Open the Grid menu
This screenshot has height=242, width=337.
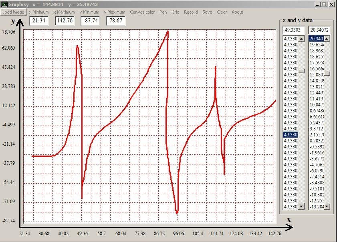pyautogui.click(x=176, y=12)
